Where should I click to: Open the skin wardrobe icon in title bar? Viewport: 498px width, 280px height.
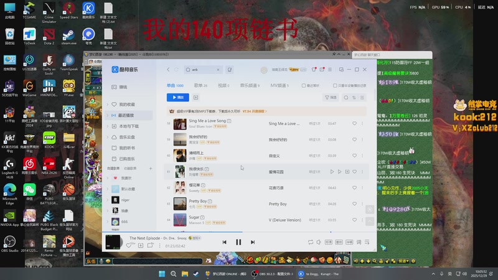pos(314,69)
